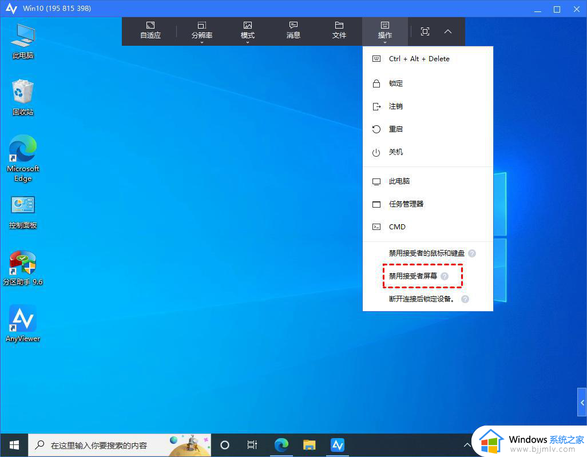Click the 自适应 fit-screen icon
The height and width of the screenshot is (457, 587).
pyautogui.click(x=150, y=31)
